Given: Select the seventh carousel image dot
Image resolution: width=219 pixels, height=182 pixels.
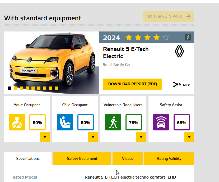Looking at the screenshot, I should (45, 88).
